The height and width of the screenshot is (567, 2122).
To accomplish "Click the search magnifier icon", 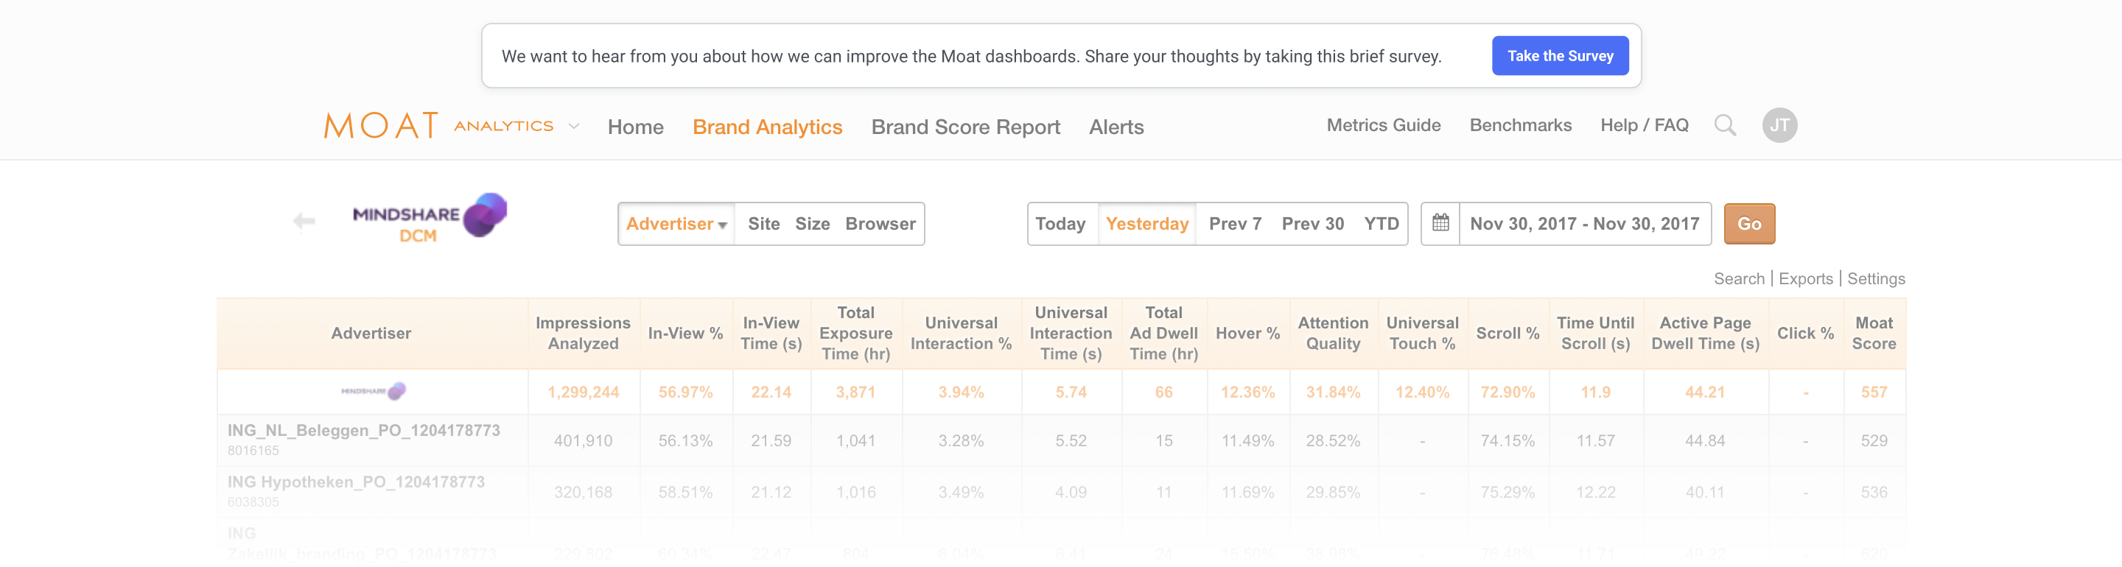I will [x=1724, y=125].
